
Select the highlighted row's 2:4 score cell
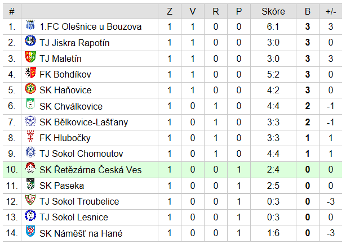coord(273,170)
